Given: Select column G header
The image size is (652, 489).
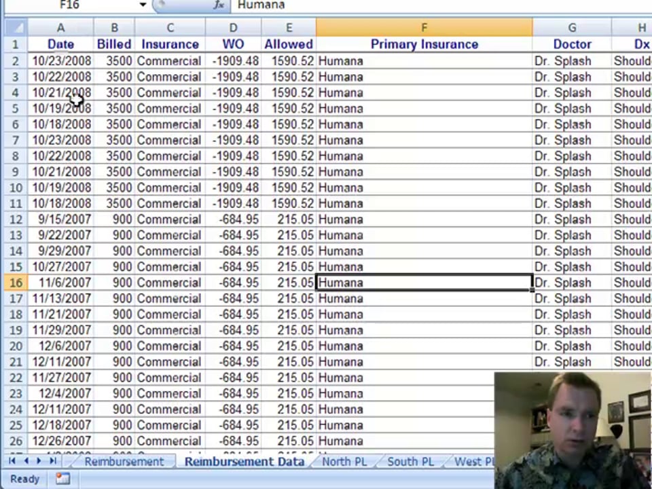Looking at the screenshot, I should pos(572,27).
